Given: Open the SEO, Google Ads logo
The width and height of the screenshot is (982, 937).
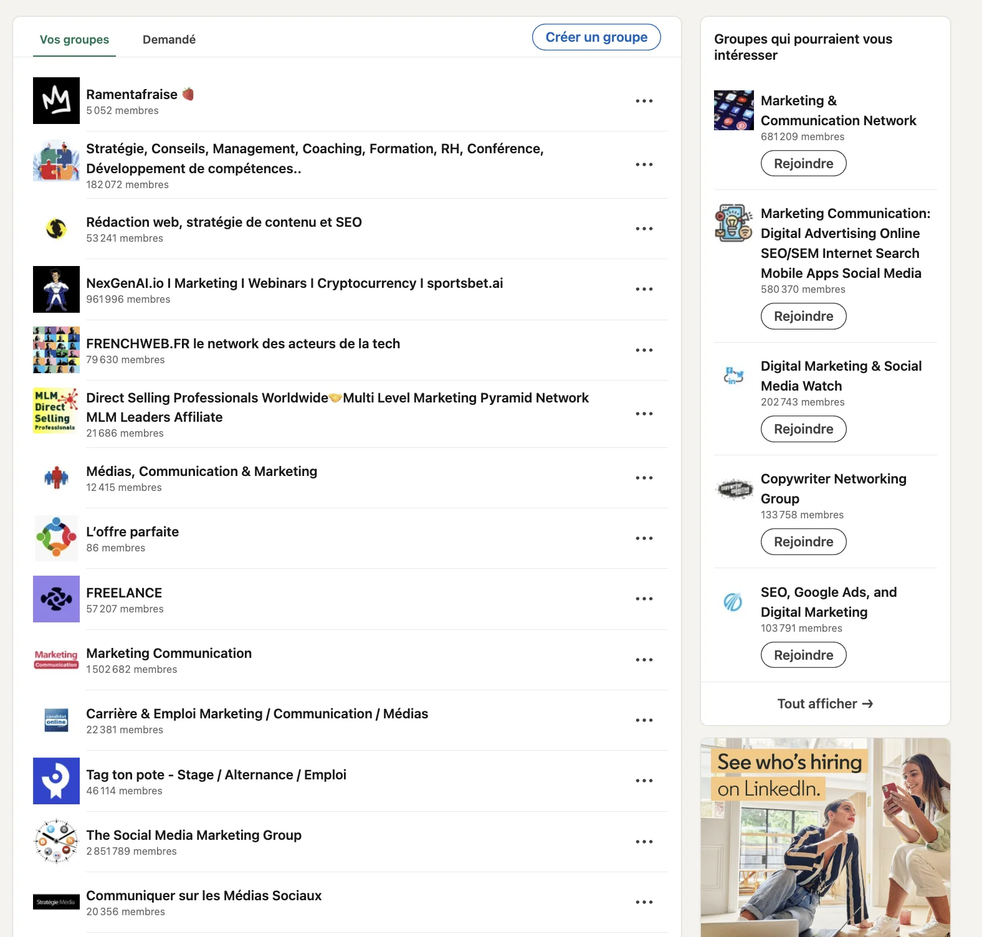Looking at the screenshot, I should point(733,602).
